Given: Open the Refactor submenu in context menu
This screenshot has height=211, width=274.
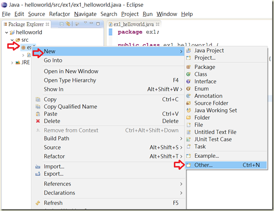Looking at the screenshot, I should 108,156.
